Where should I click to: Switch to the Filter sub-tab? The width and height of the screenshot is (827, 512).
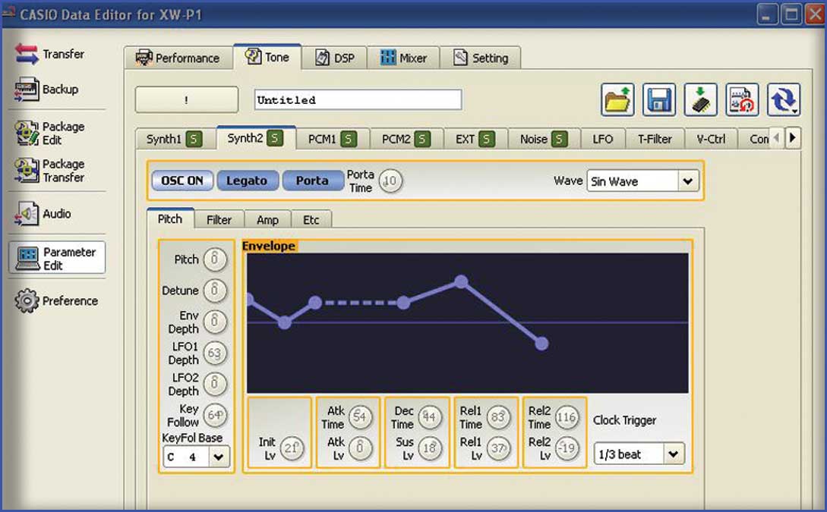pos(219,220)
